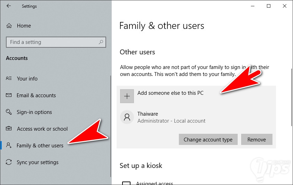
Task: Click the Sync your settings icon
Action: (9, 162)
